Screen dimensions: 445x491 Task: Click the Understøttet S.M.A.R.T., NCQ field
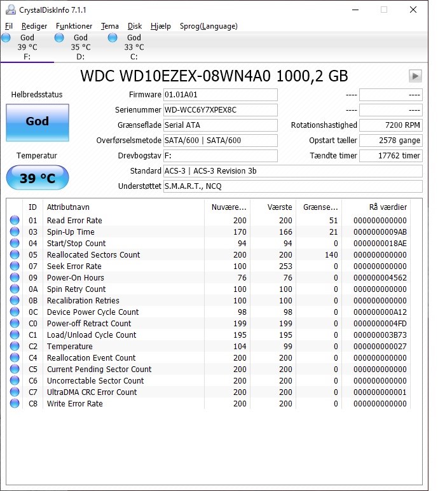[x=293, y=186]
